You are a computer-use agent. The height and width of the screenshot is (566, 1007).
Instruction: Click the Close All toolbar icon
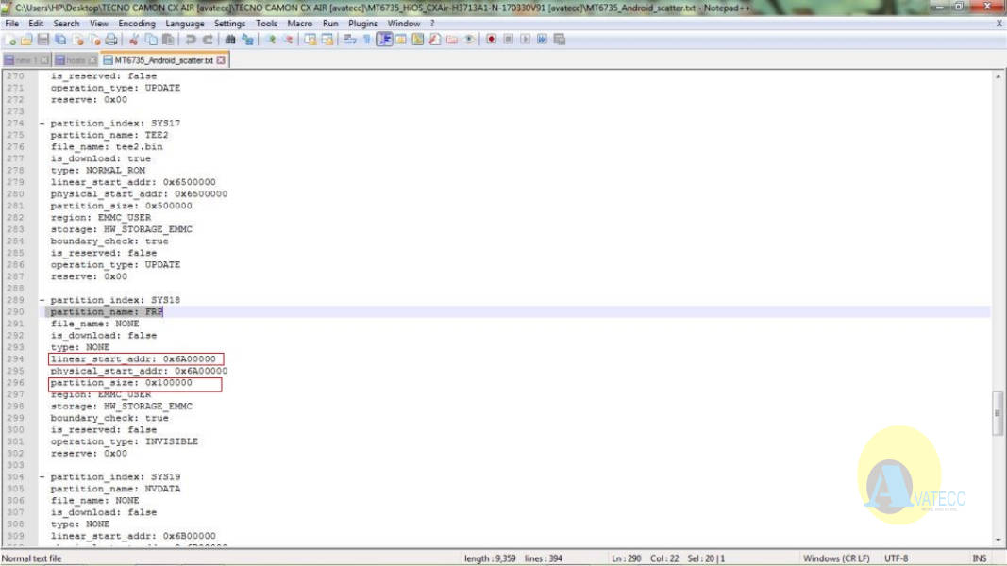point(94,40)
